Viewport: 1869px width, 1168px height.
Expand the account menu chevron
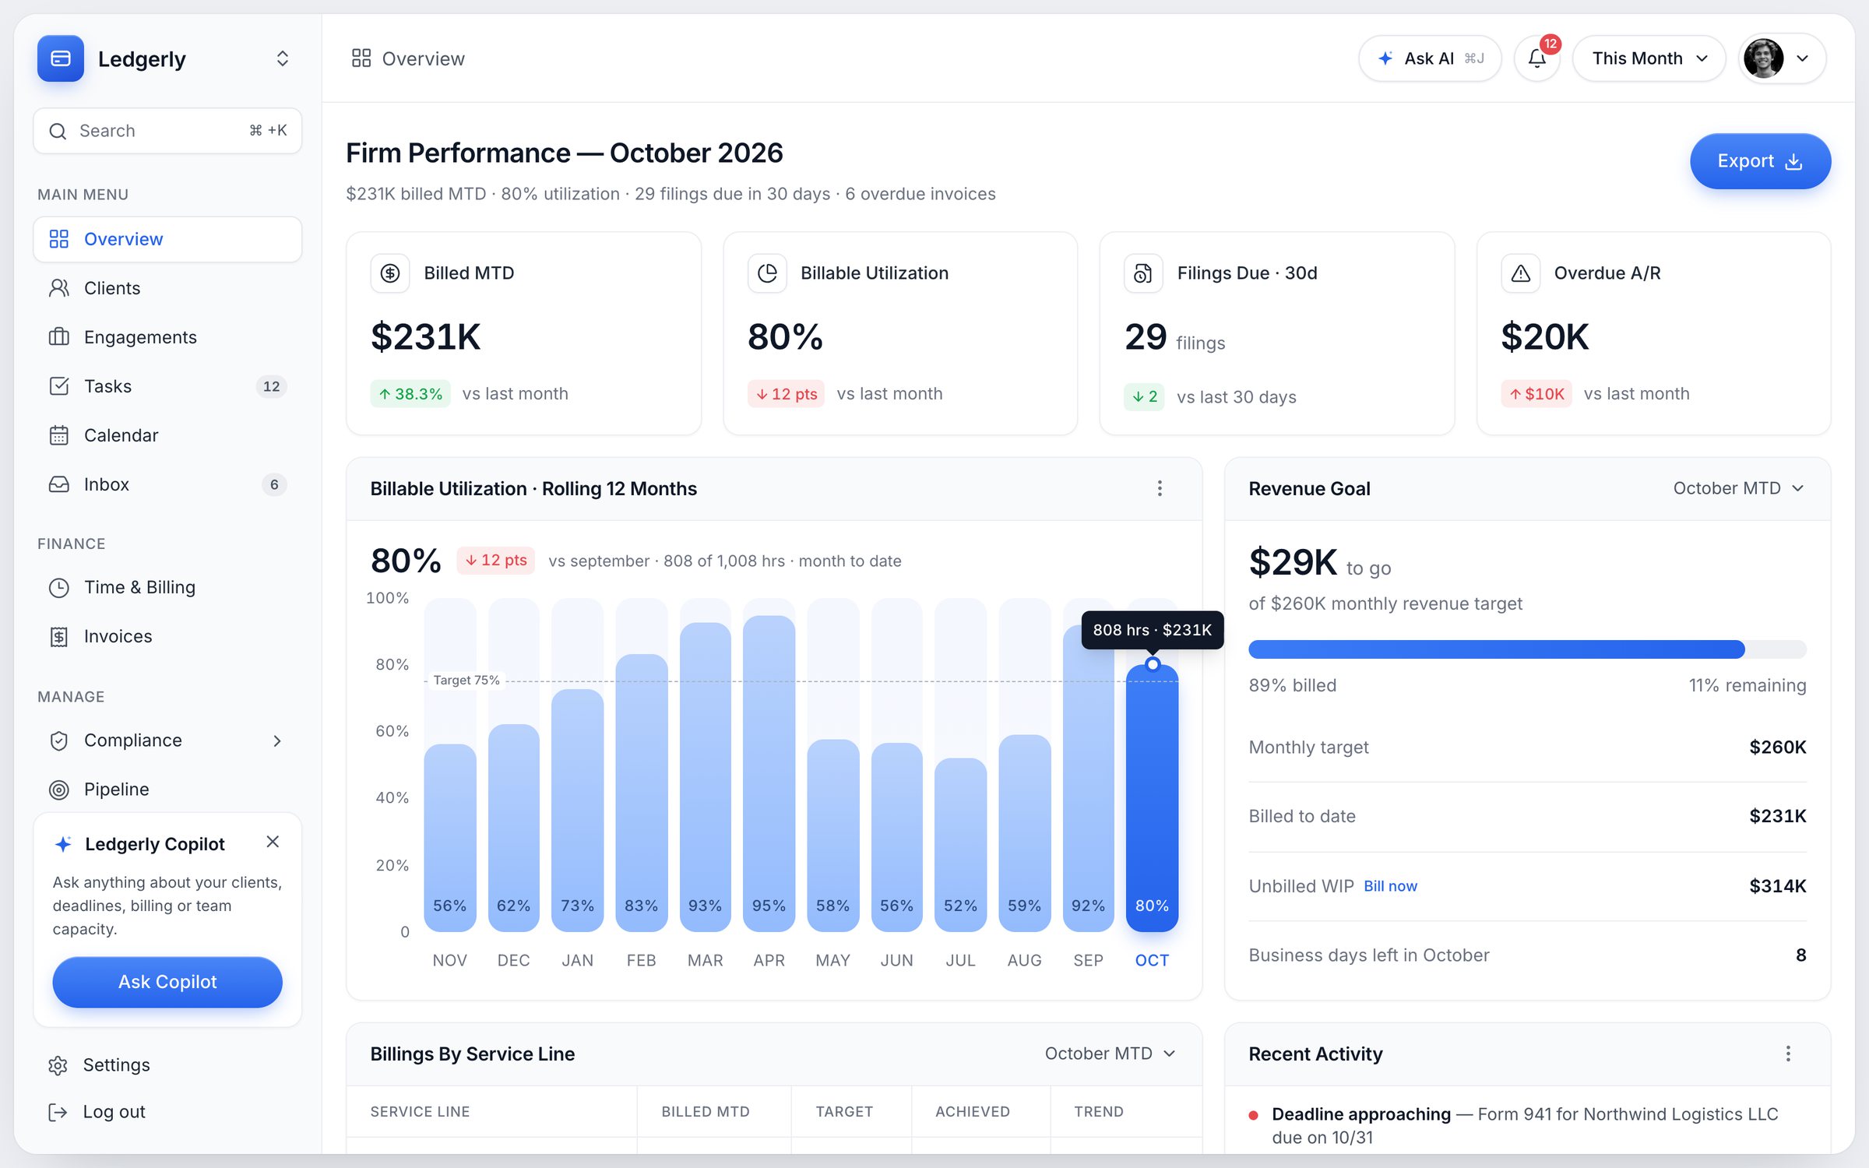(x=1802, y=58)
